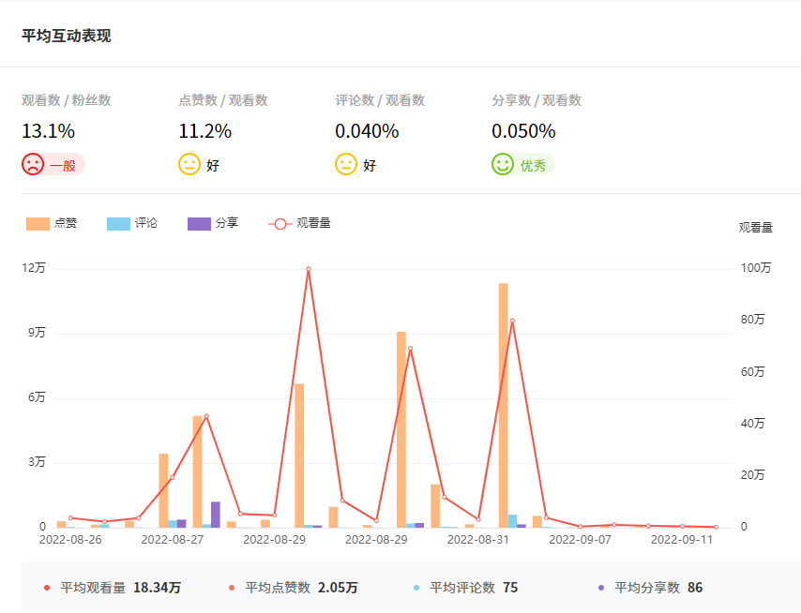Viewport: 801px width, 613px height.
Task: Click the 优秀 rating badge
Action: (x=533, y=165)
